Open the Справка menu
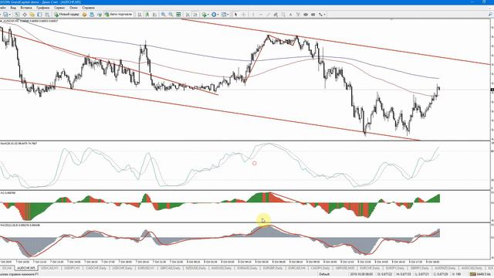 tap(88, 8)
